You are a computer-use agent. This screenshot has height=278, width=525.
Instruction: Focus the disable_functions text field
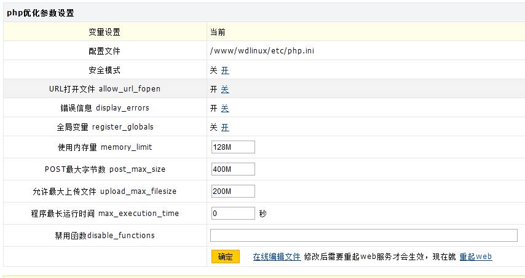click(x=363, y=236)
